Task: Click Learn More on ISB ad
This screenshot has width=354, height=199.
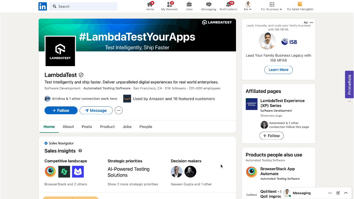Action: tap(278, 70)
